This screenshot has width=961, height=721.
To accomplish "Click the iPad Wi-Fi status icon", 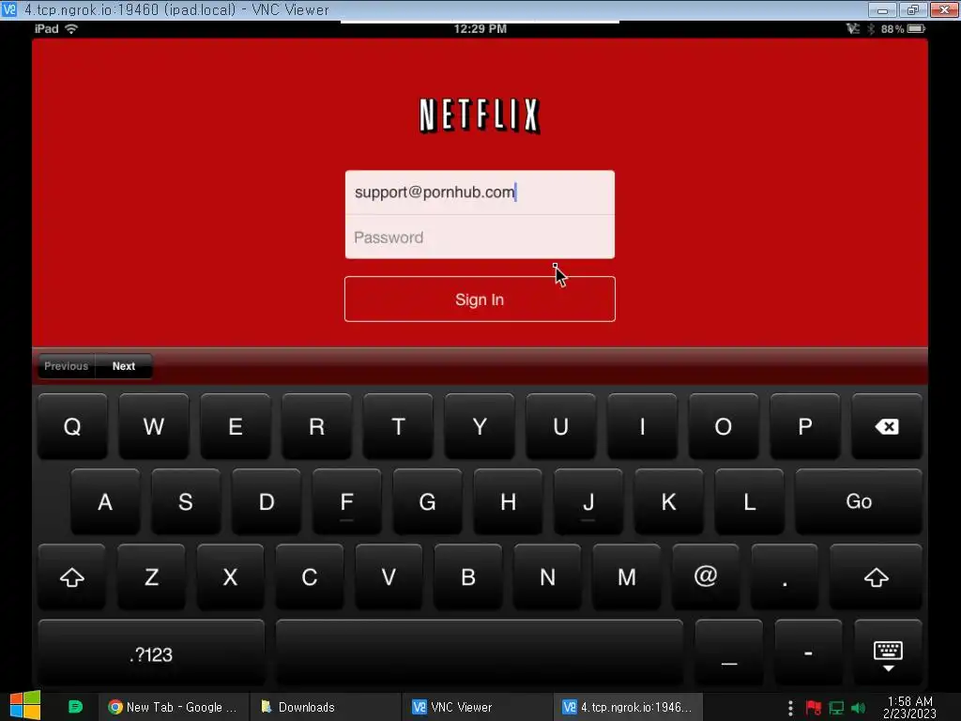I will (x=71, y=29).
